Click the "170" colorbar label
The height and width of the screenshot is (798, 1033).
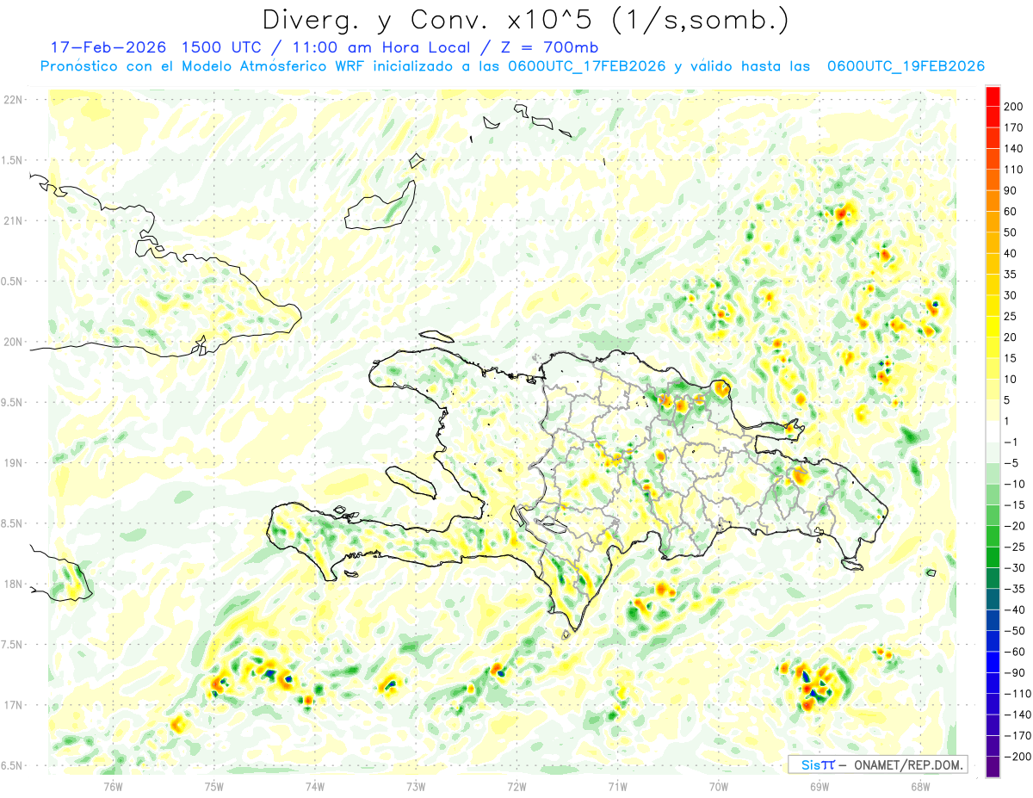click(1013, 127)
